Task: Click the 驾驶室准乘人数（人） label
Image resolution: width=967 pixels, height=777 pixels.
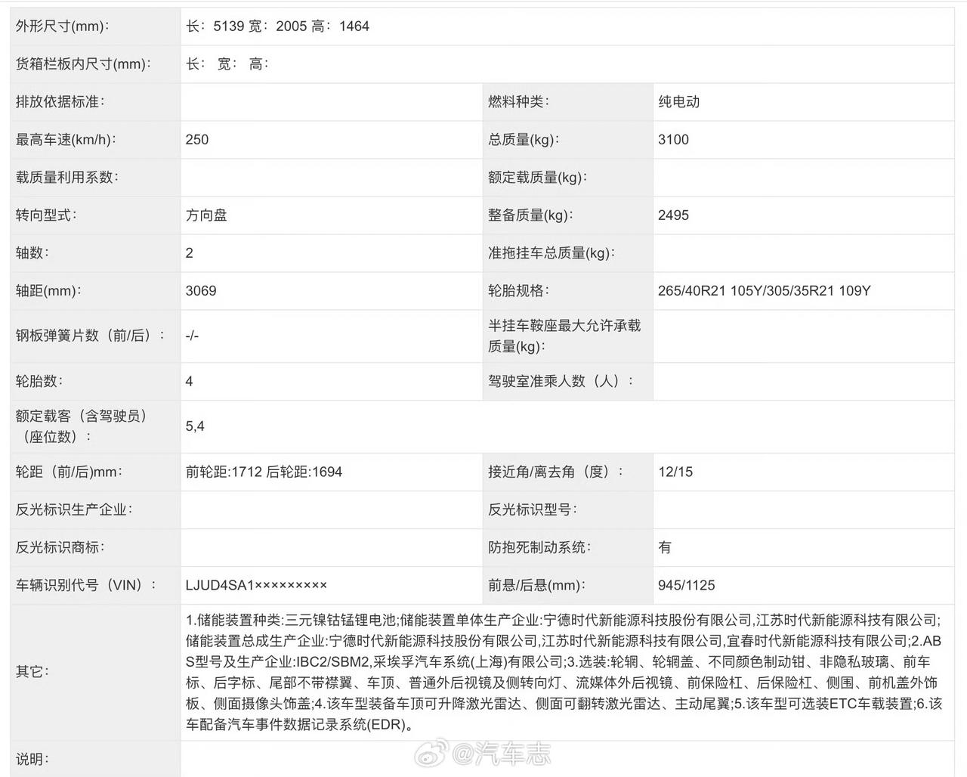Action: coord(561,381)
